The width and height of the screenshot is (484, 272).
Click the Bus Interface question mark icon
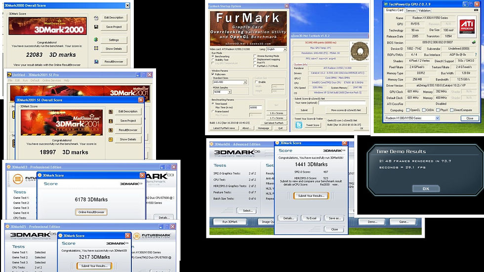(476, 55)
